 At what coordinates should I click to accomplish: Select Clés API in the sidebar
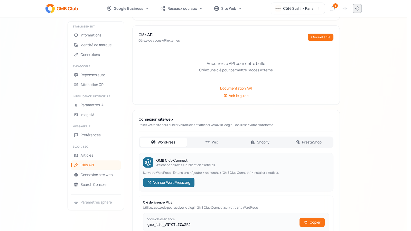tap(96, 165)
